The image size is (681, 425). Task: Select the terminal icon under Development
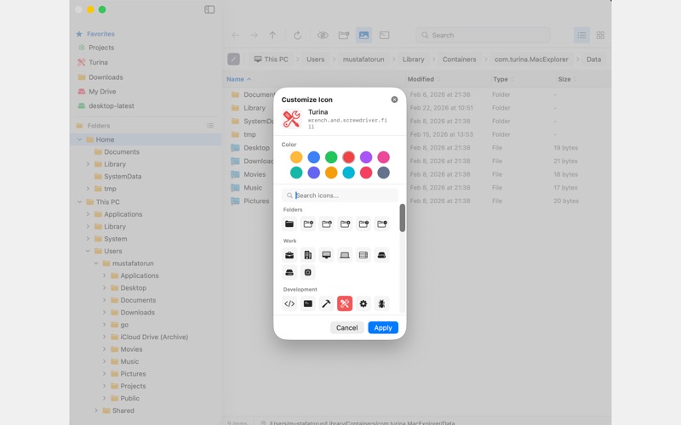tap(308, 303)
